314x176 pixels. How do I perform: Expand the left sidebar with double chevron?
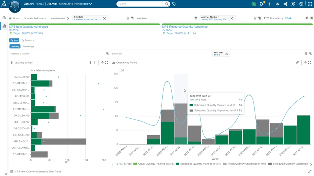click(x=6, y=174)
